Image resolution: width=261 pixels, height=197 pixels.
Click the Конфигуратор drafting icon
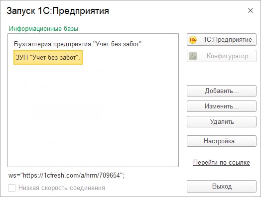point(193,56)
